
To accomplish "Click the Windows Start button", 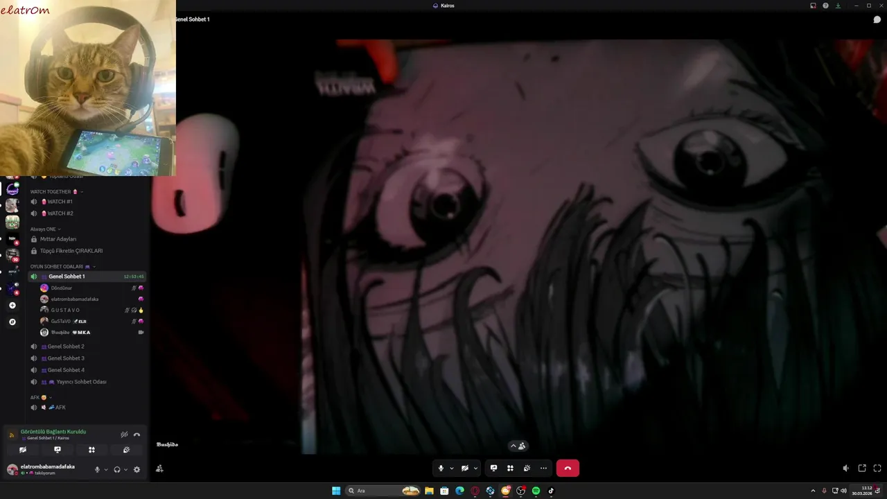I will pos(336,491).
